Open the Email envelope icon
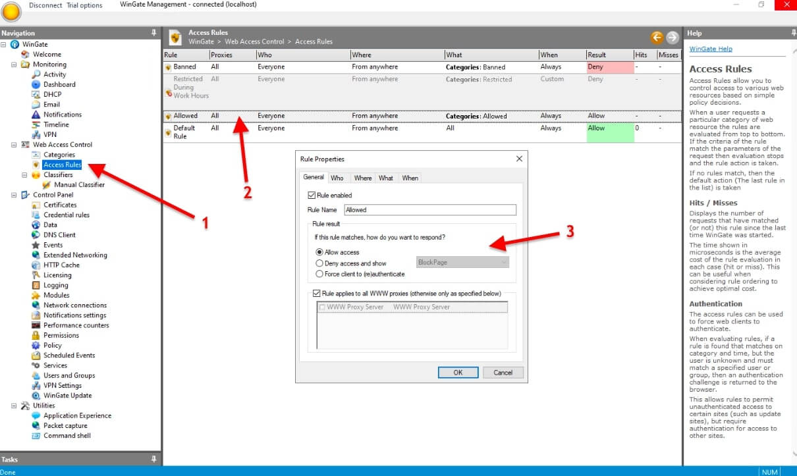Screen dimensions: 797x476 (x=36, y=105)
